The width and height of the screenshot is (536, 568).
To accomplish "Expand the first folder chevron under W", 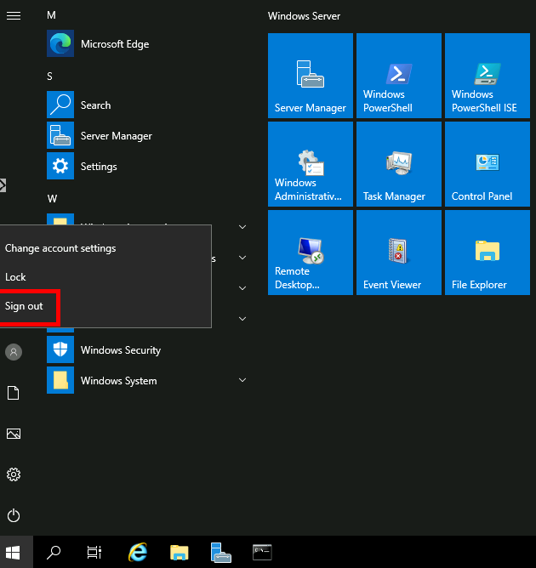I will point(242,227).
